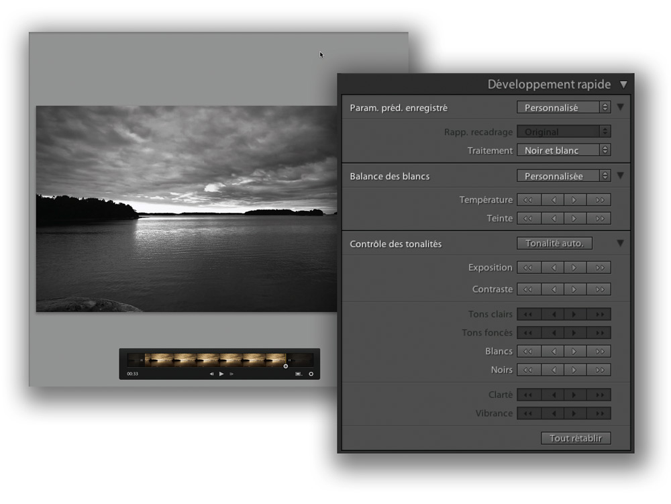Image resolution: width=671 pixels, height=504 pixels.
Task: Decrease Clarté by a small step
Action: pyautogui.click(x=552, y=395)
